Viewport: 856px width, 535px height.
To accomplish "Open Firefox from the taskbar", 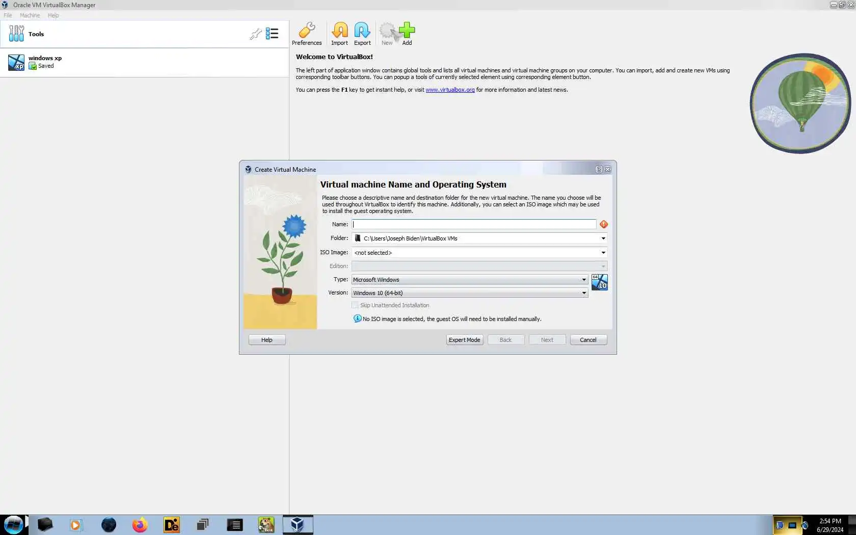I will point(140,525).
